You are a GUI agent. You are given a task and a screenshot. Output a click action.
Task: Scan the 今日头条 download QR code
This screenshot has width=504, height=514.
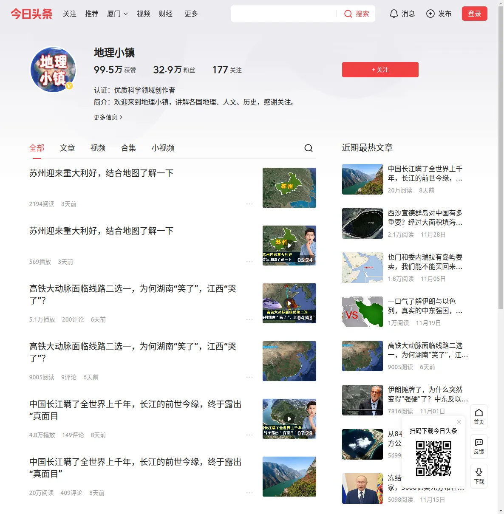(433, 458)
